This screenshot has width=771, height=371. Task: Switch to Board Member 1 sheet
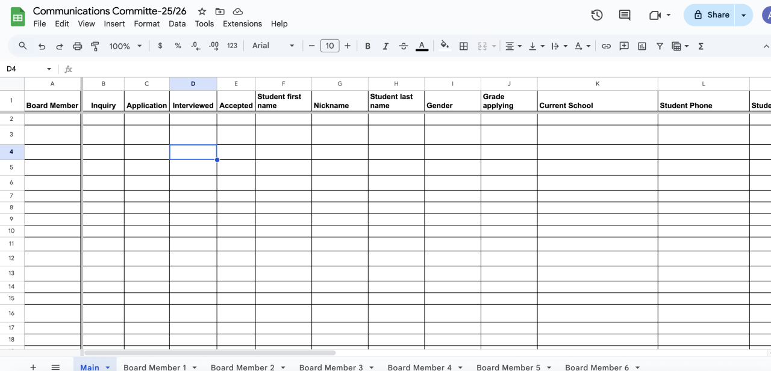point(155,367)
